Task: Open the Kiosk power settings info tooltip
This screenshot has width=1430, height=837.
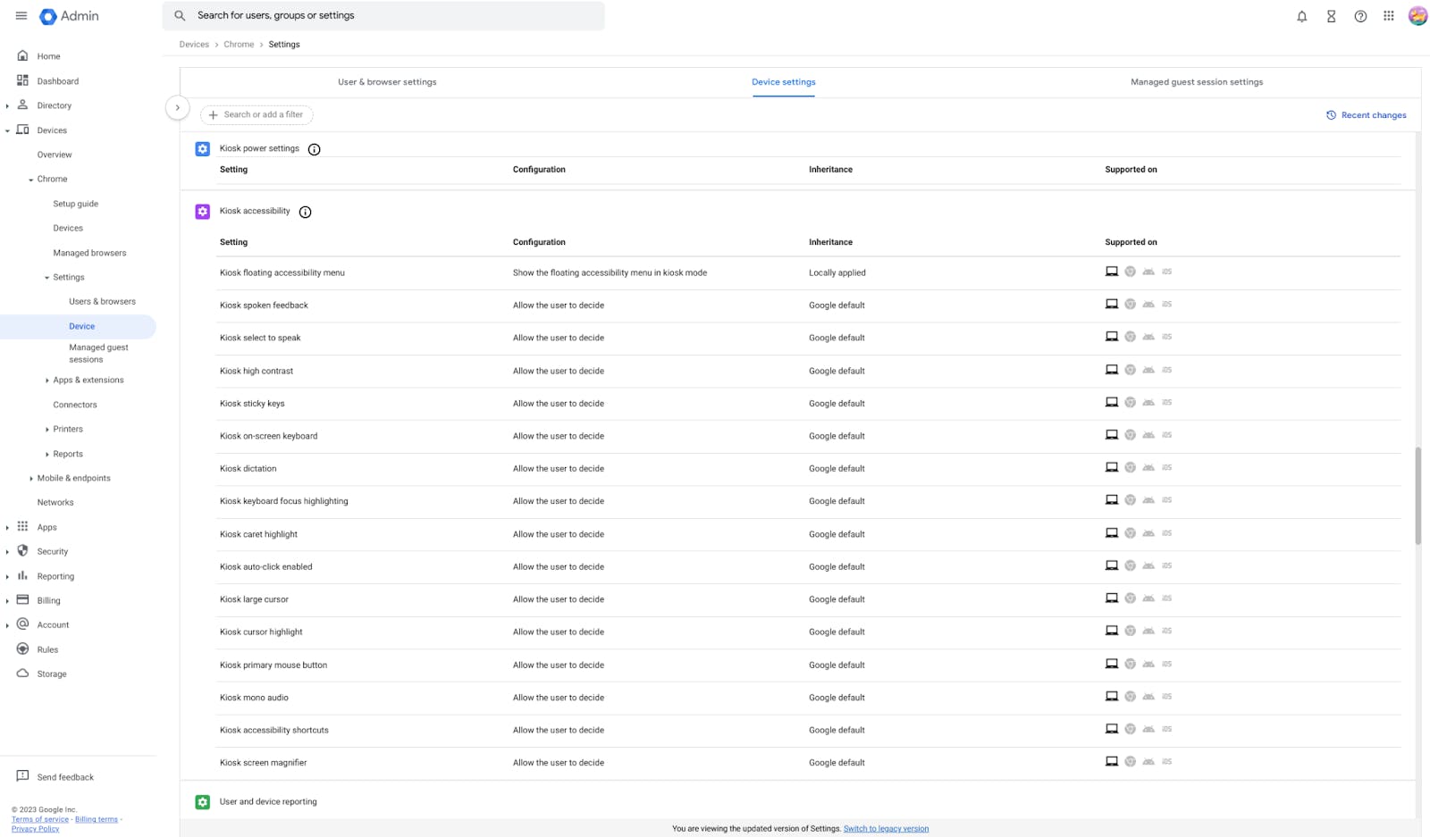Action: pos(314,149)
